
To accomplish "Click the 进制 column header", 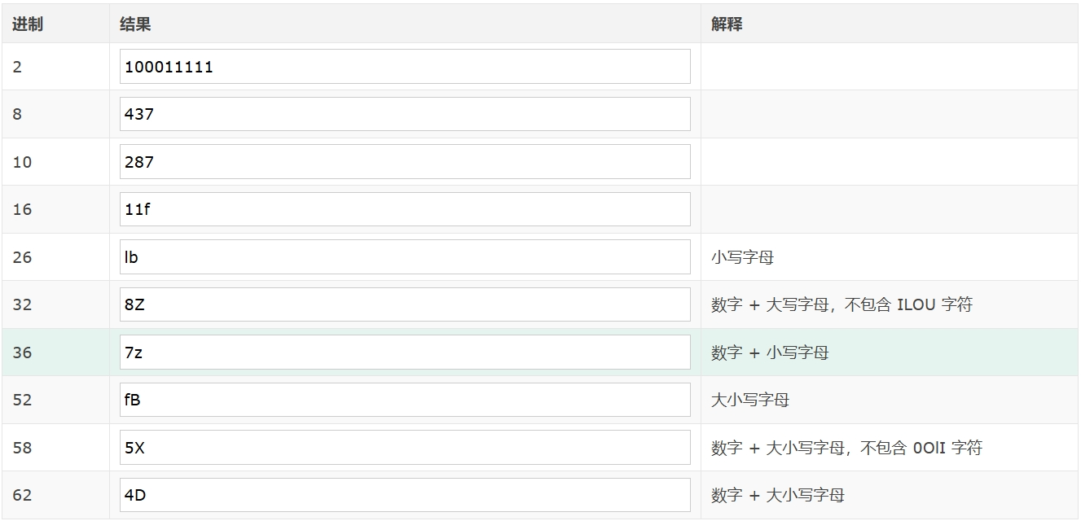I will pyautogui.click(x=28, y=24).
